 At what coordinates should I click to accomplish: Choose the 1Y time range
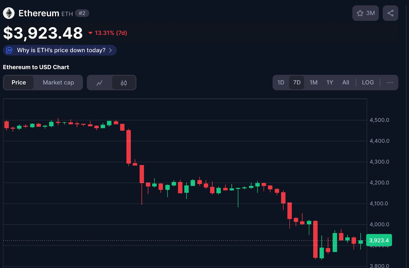(330, 82)
